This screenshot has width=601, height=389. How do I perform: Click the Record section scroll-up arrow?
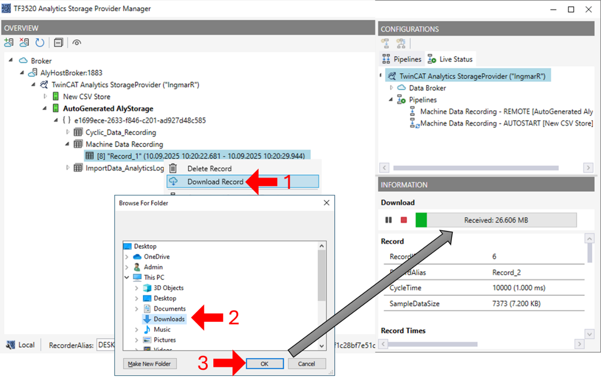[589, 239]
